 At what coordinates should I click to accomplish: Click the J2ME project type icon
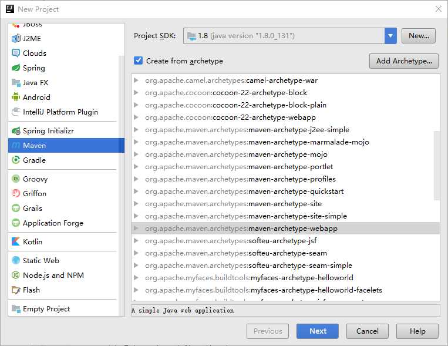16,38
